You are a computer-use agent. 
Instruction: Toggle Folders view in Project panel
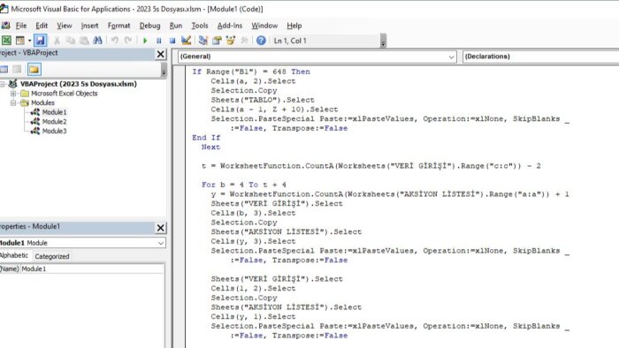(34, 70)
